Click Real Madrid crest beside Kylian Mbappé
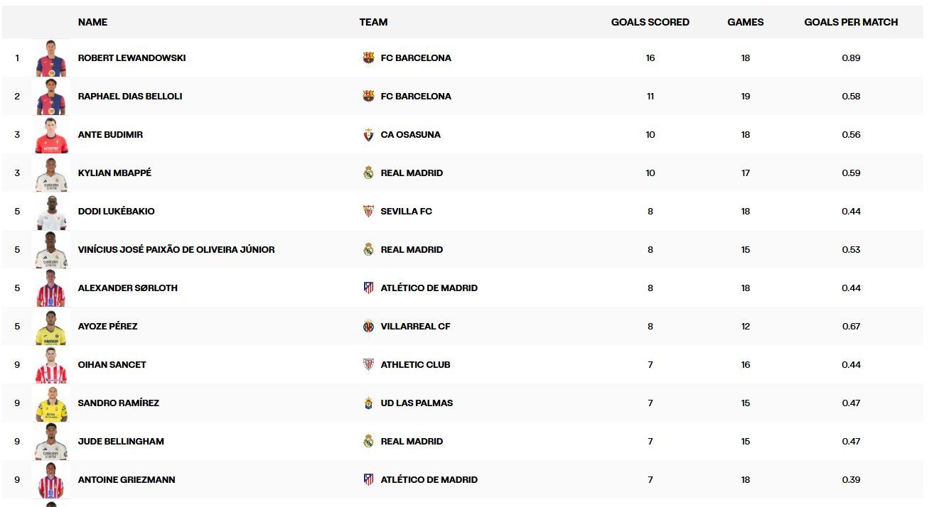 pyautogui.click(x=368, y=173)
